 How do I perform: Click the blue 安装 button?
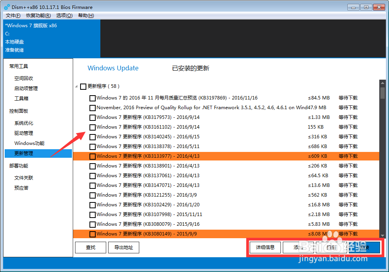click(x=364, y=248)
